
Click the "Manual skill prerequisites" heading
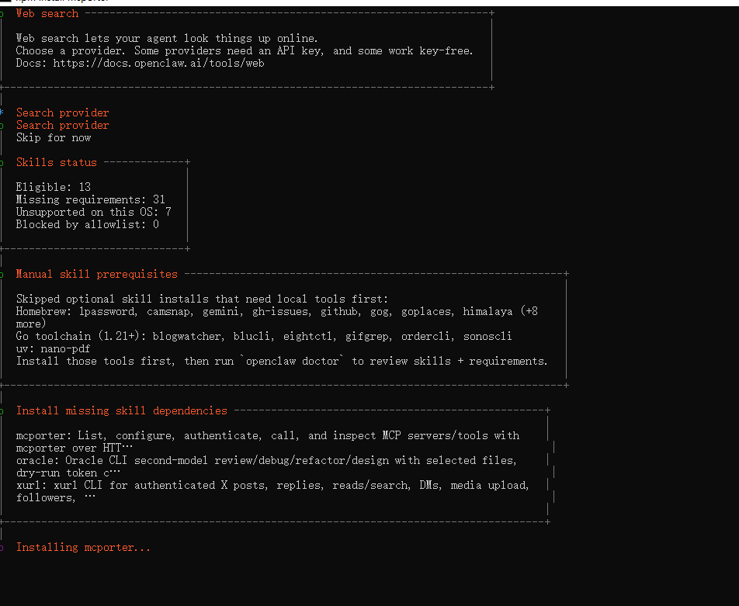pos(96,274)
